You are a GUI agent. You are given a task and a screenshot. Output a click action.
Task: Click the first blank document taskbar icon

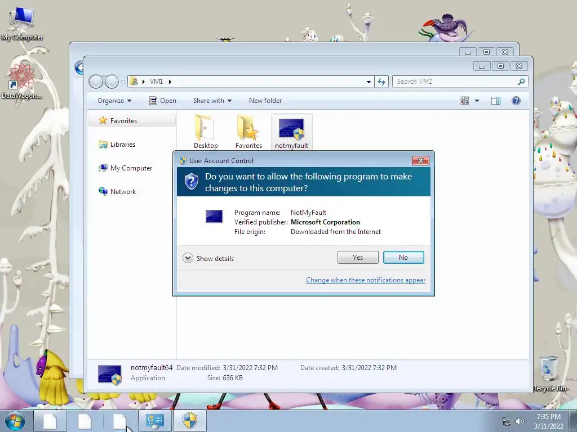pos(50,421)
